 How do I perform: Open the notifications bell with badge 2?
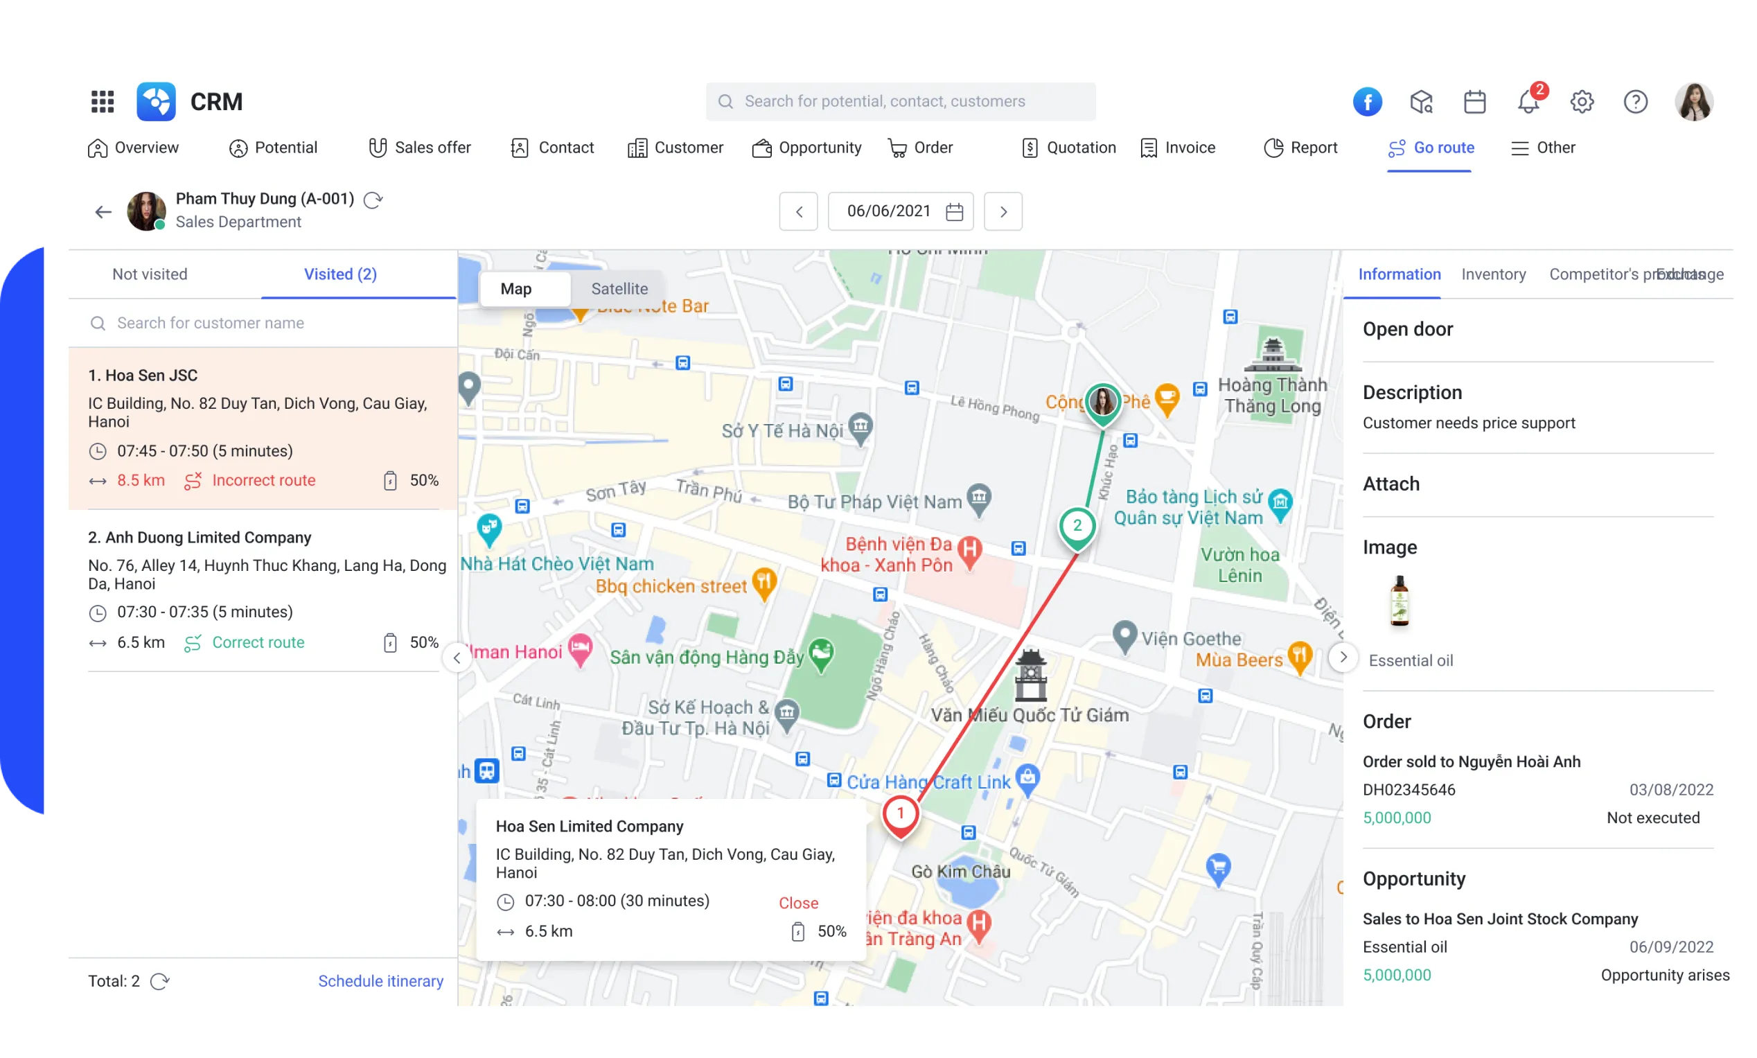(x=1528, y=101)
